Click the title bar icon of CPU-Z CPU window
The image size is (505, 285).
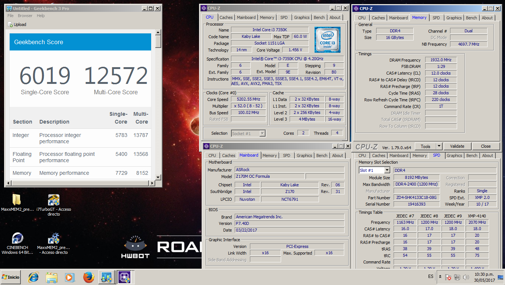(x=204, y=8)
